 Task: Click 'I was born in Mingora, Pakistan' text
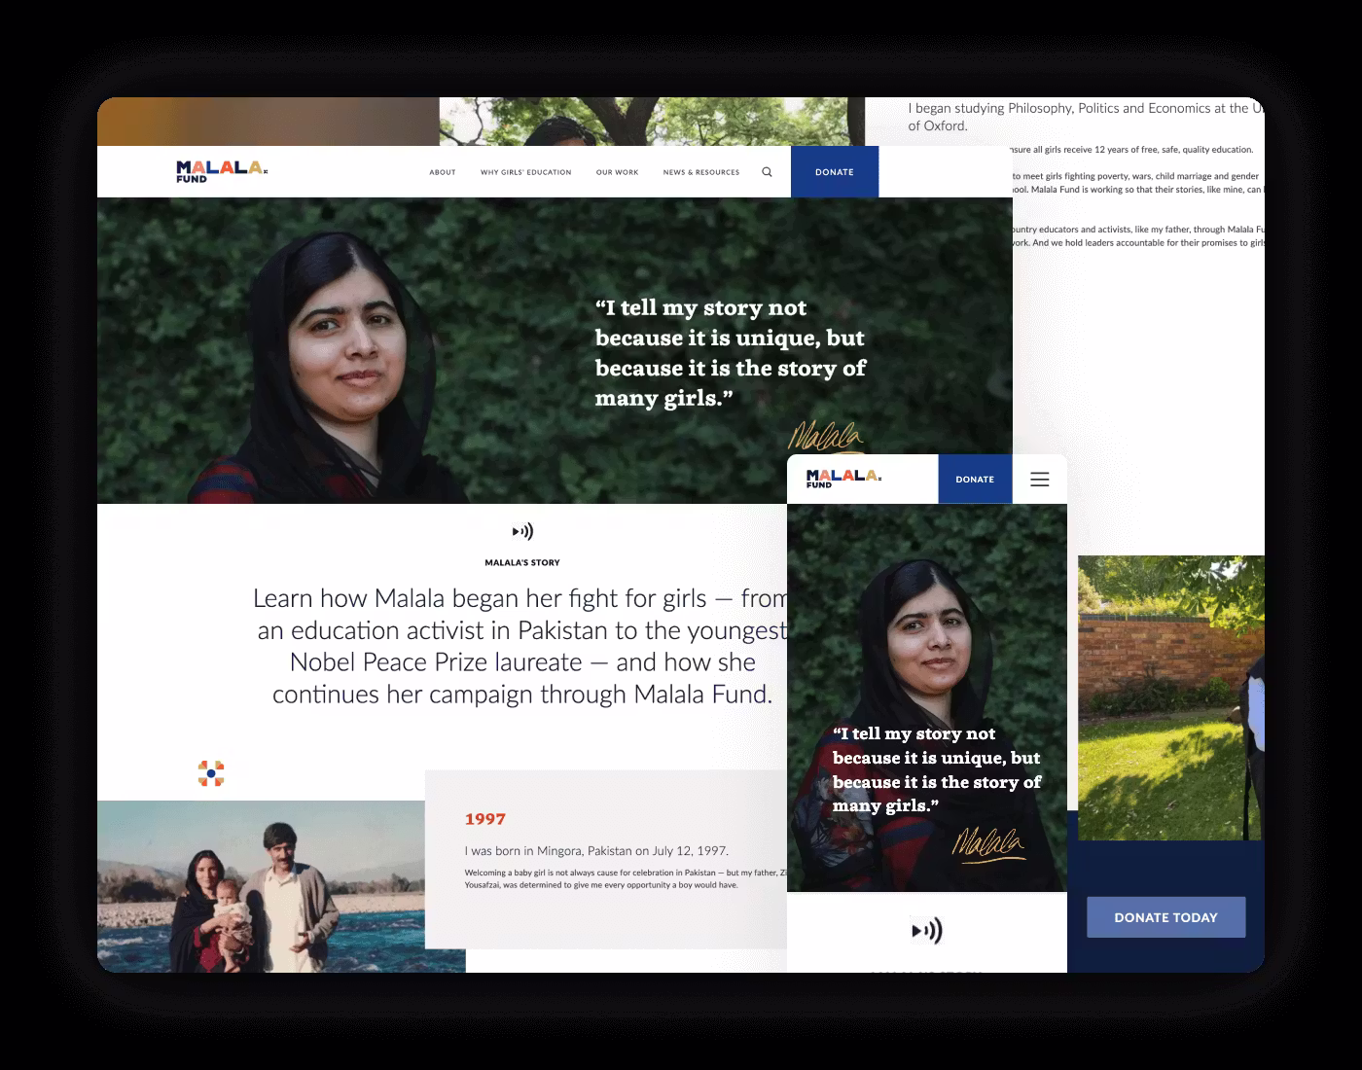596,850
